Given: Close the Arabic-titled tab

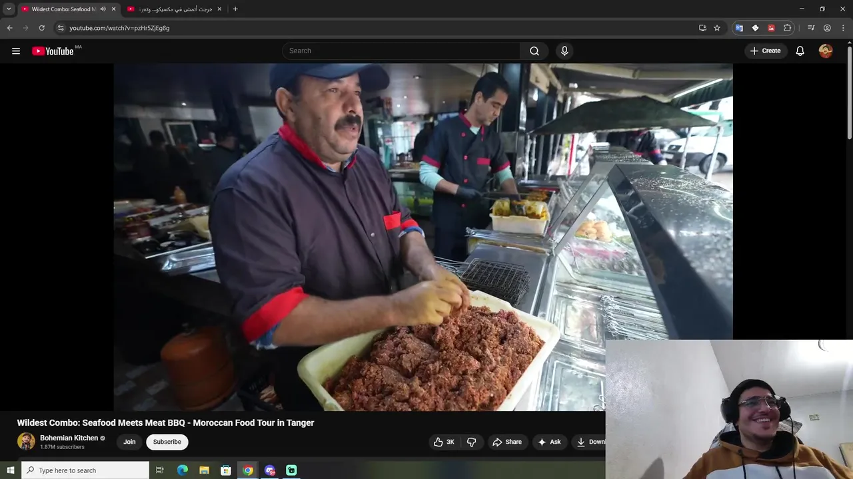Looking at the screenshot, I should coord(219,9).
